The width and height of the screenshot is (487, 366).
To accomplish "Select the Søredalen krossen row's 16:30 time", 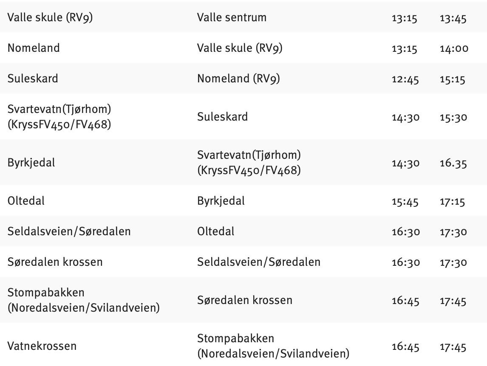I will coord(405,262).
